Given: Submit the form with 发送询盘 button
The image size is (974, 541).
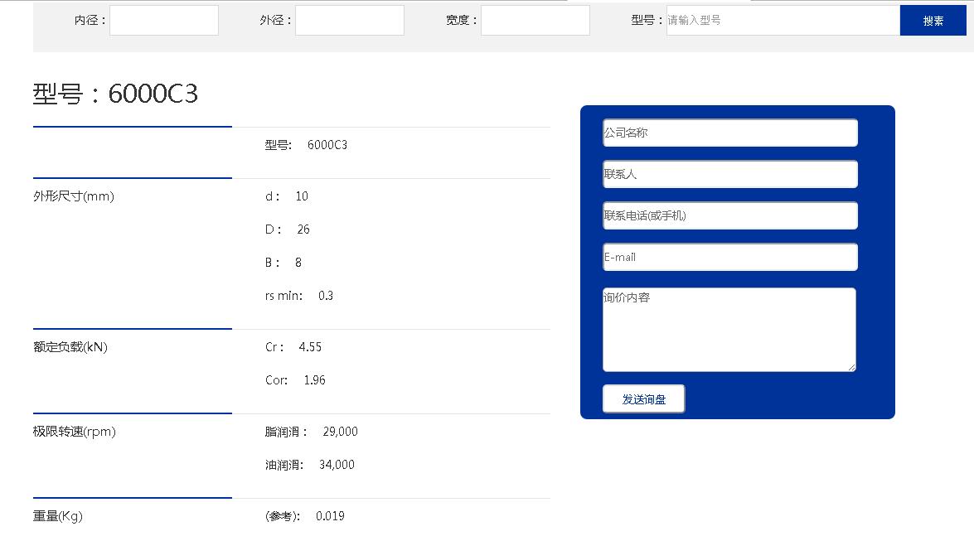Looking at the screenshot, I should [644, 399].
